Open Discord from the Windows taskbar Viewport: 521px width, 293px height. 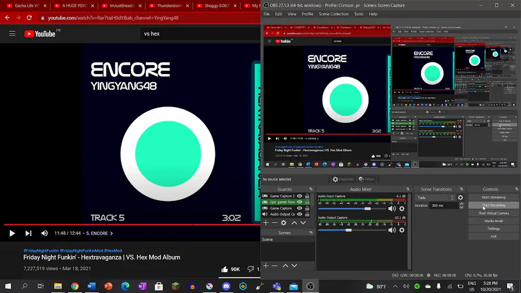click(x=226, y=286)
